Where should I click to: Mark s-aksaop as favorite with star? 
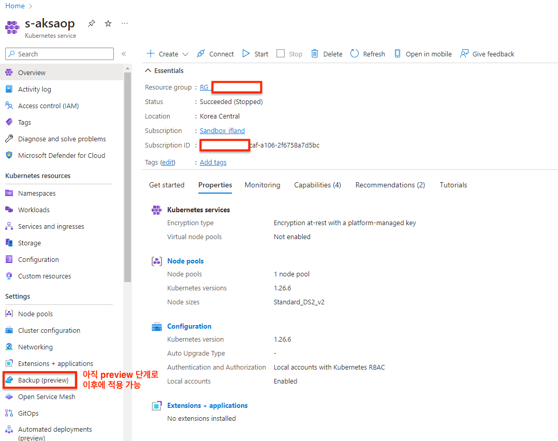point(108,23)
